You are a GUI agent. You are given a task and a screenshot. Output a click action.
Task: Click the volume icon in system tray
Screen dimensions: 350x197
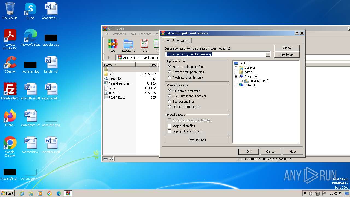[311, 193]
